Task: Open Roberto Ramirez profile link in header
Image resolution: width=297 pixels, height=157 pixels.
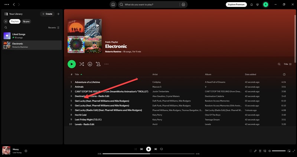Action: [x=113, y=52]
